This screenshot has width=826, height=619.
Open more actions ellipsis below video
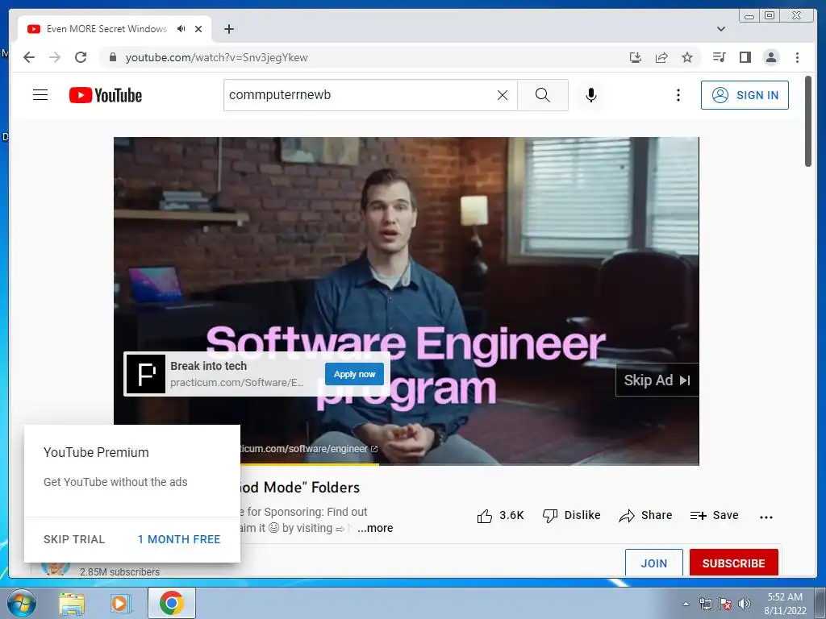[x=766, y=517]
